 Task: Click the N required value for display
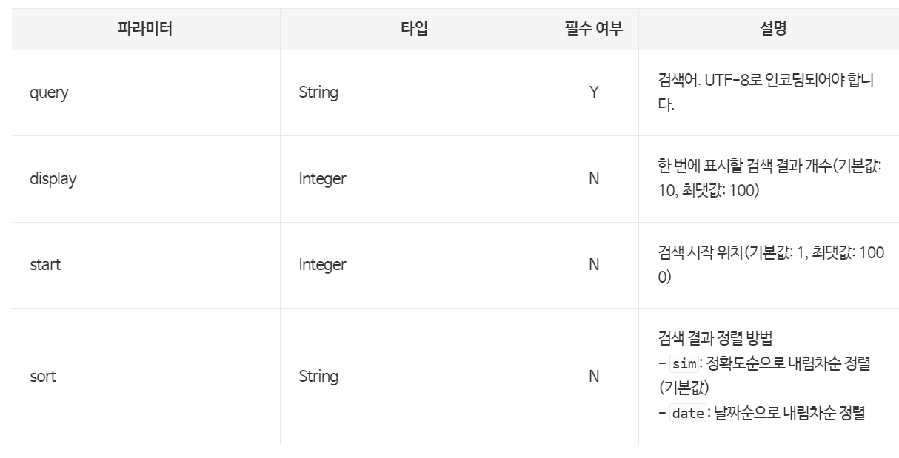pyautogui.click(x=593, y=179)
